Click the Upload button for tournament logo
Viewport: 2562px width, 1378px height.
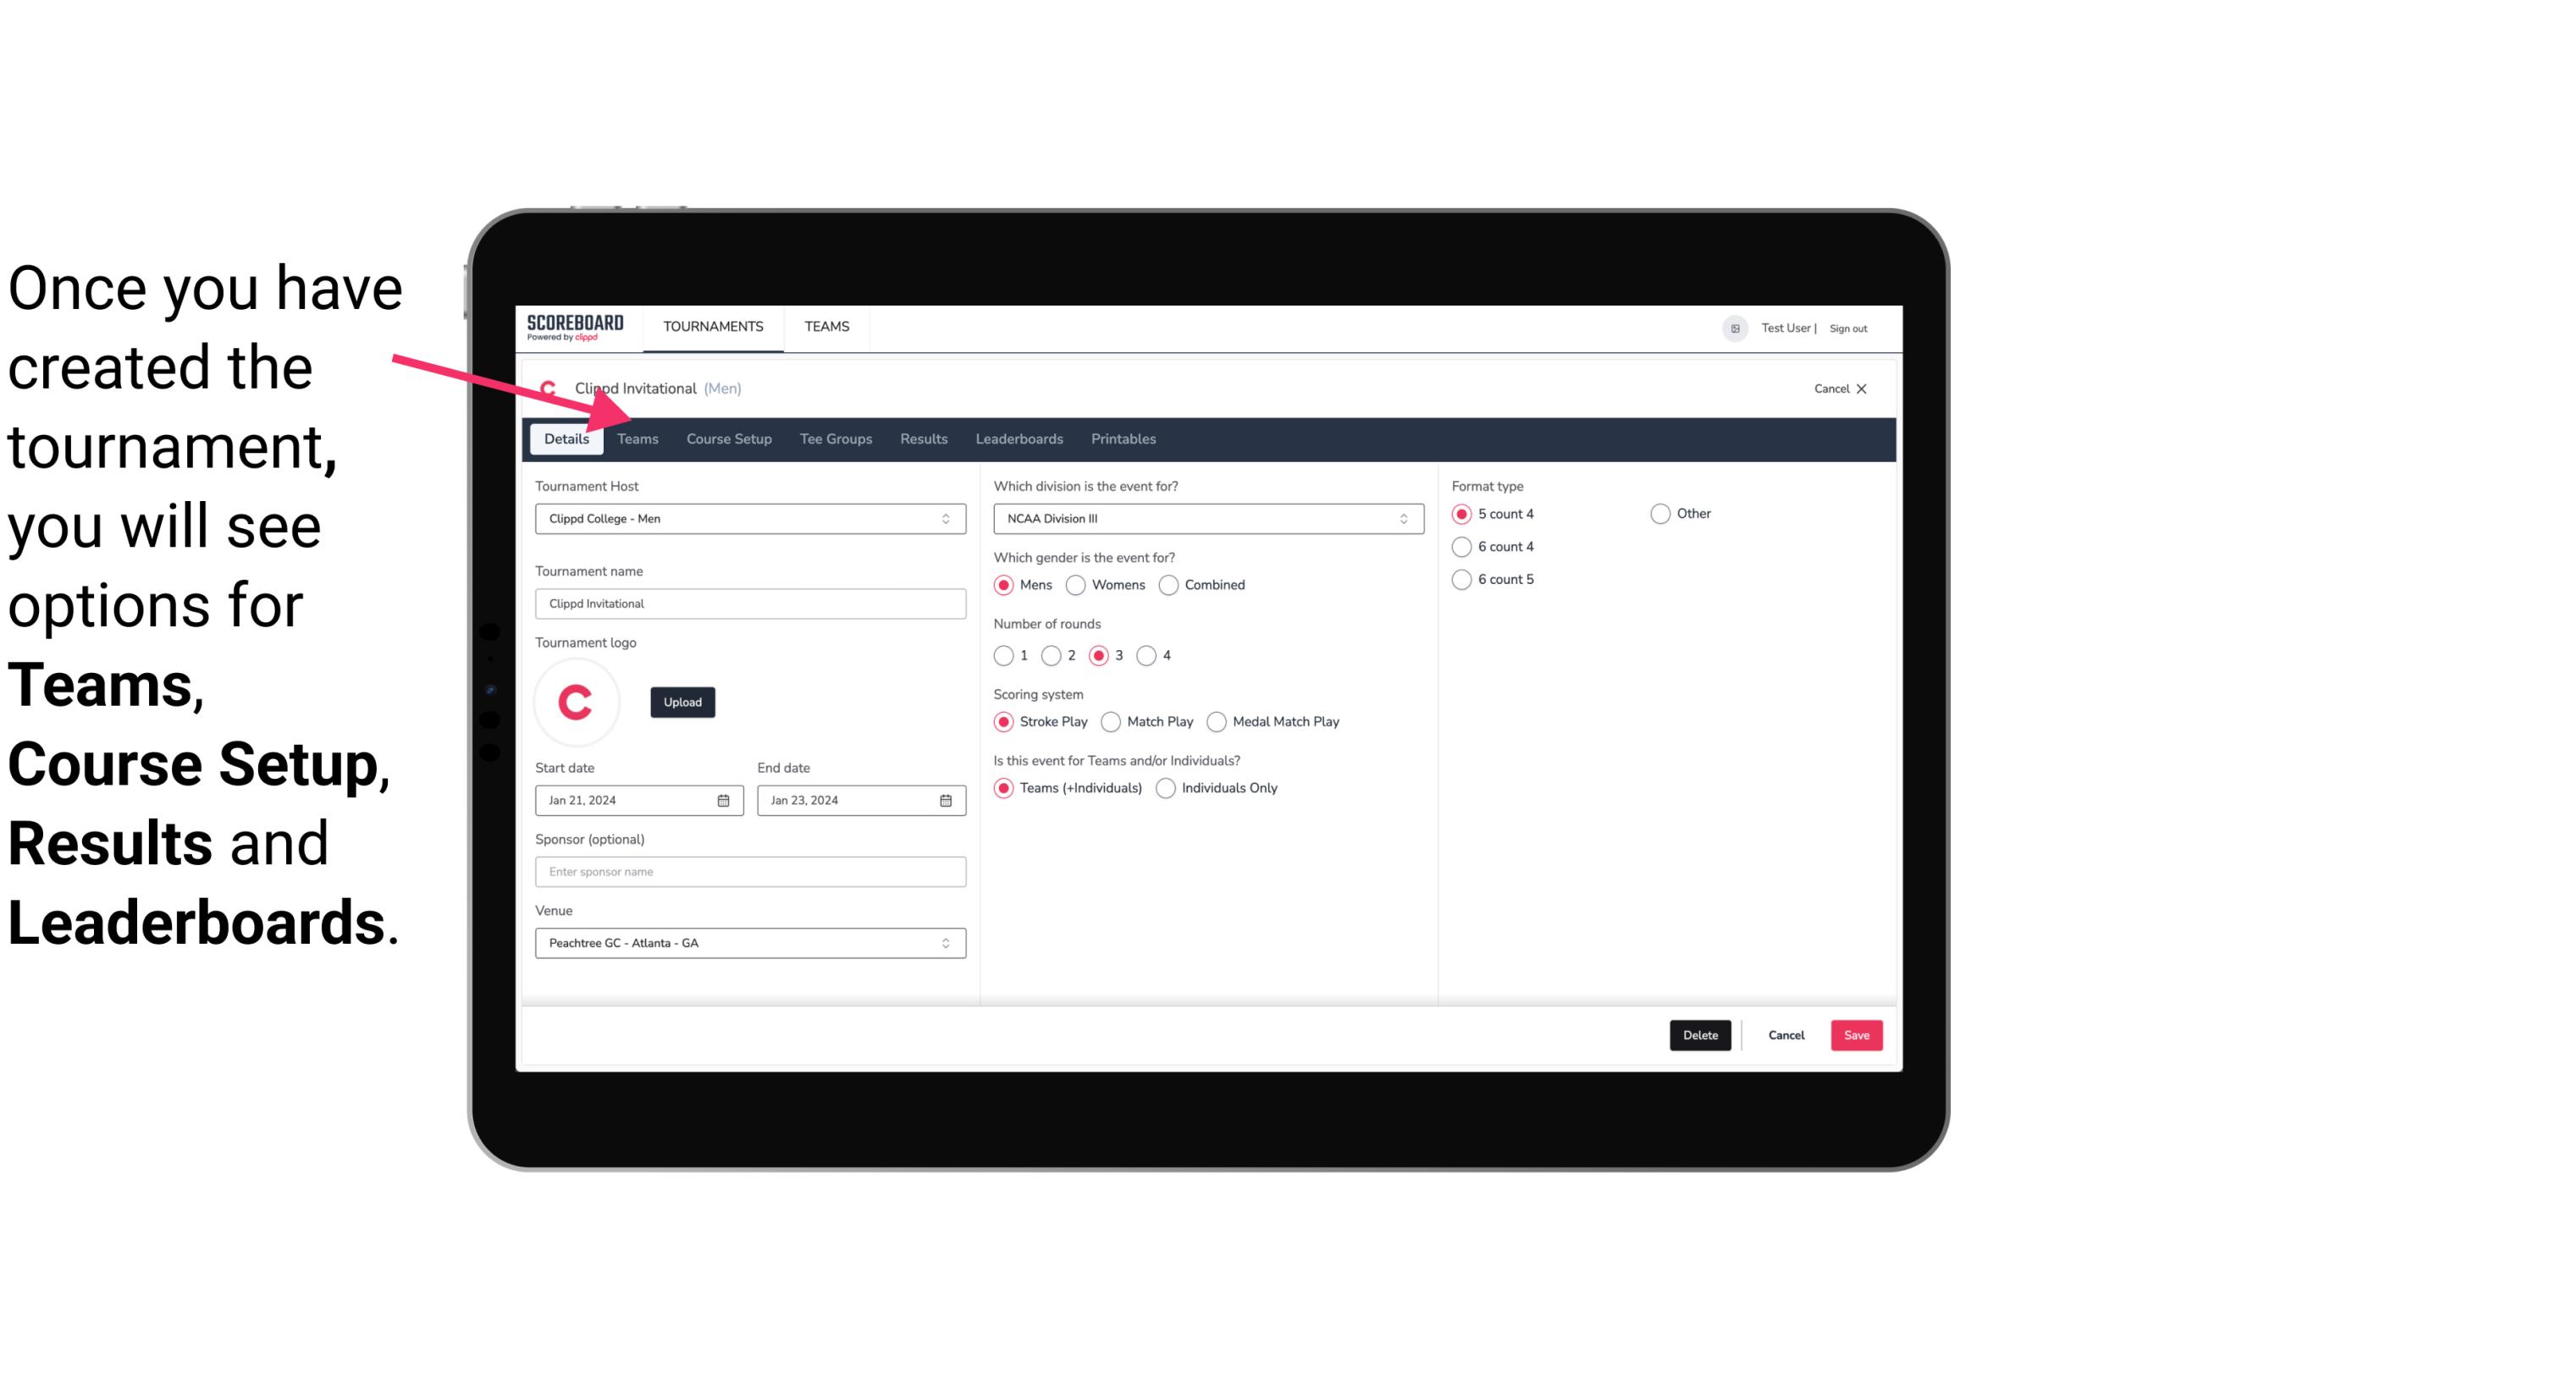681,701
